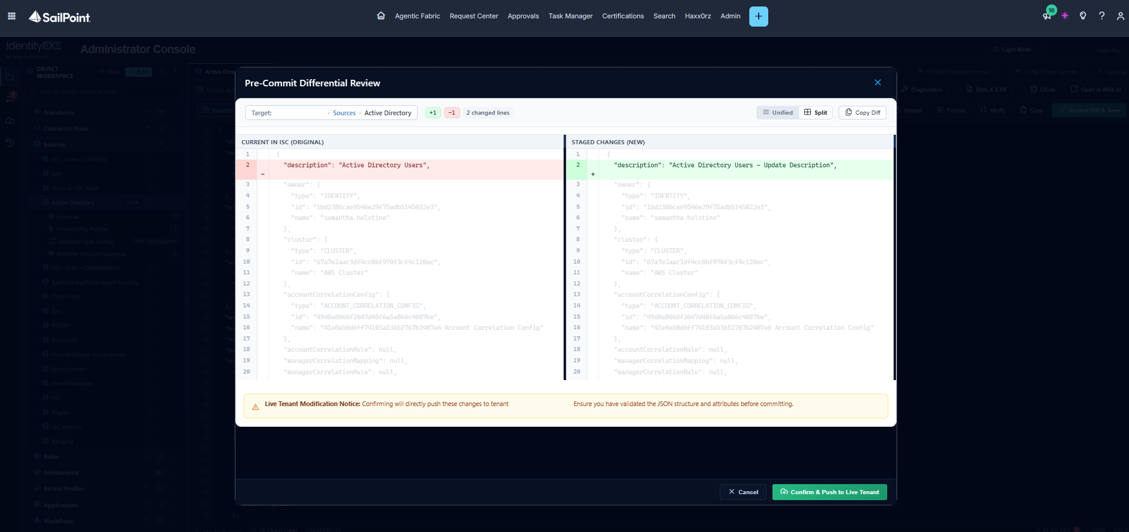This screenshot has height=532, width=1129.
Task: Go to the home icon in top navigation
Action: pos(381,16)
